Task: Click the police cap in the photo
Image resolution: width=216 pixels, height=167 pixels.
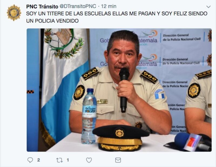Action: click(120, 138)
